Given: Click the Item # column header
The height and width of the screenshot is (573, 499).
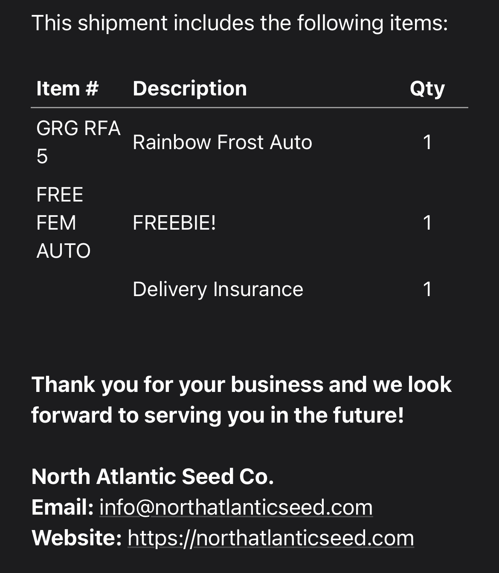Looking at the screenshot, I should click(x=67, y=89).
